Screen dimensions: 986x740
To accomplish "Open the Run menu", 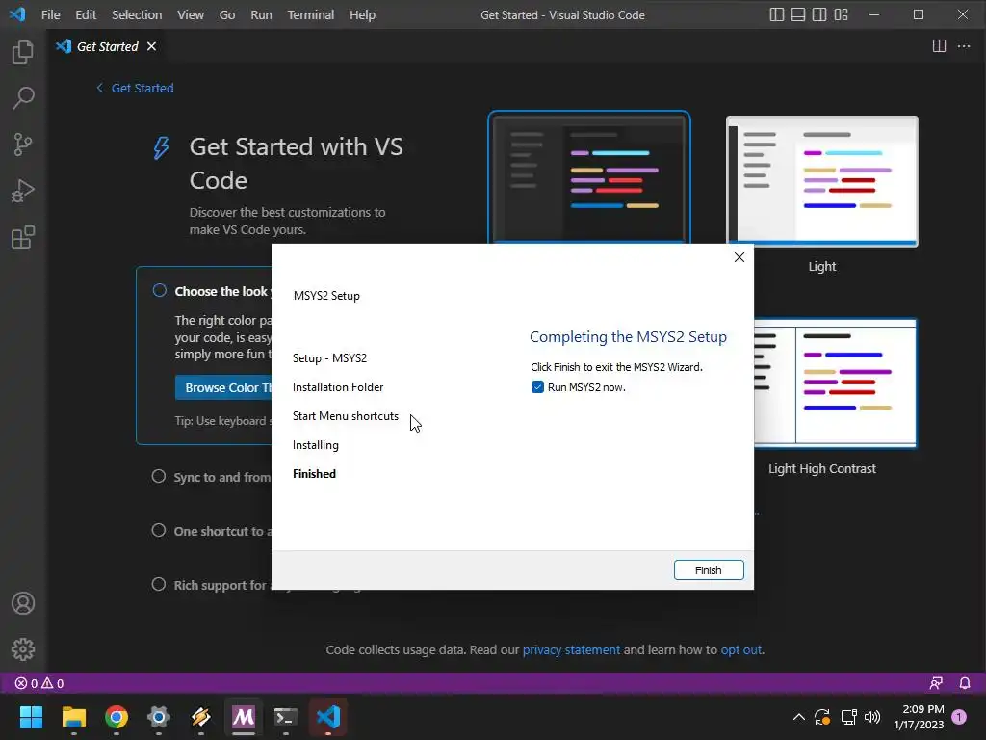I will pyautogui.click(x=261, y=14).
